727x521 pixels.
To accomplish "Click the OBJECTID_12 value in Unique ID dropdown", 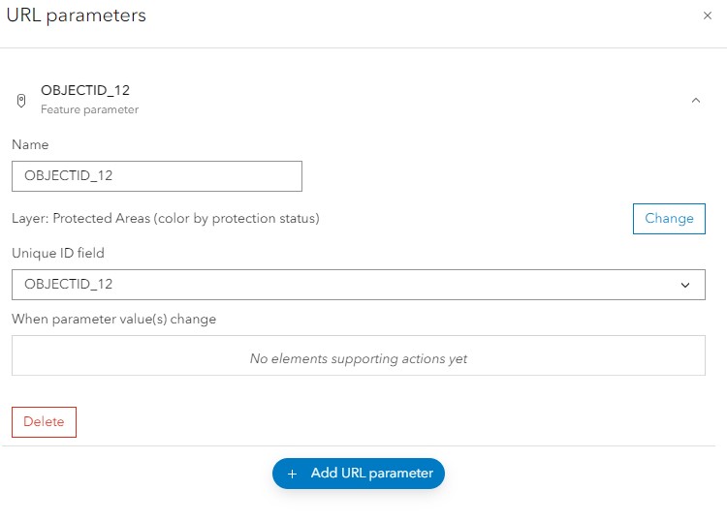I will [x=69, y=285].
